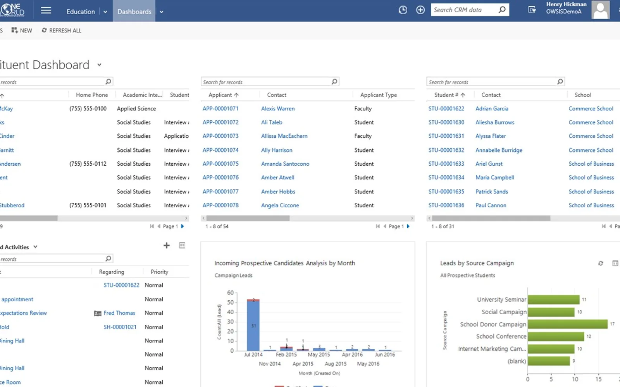Add new activity with plus icon
The height and width of the screenshot is (387, 620).
coord(167,245)
